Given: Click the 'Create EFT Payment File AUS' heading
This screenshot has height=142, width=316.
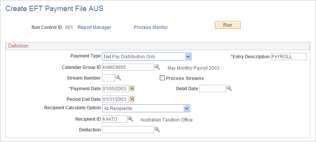Looking at the screenshot, I should (x=54, y=9).
